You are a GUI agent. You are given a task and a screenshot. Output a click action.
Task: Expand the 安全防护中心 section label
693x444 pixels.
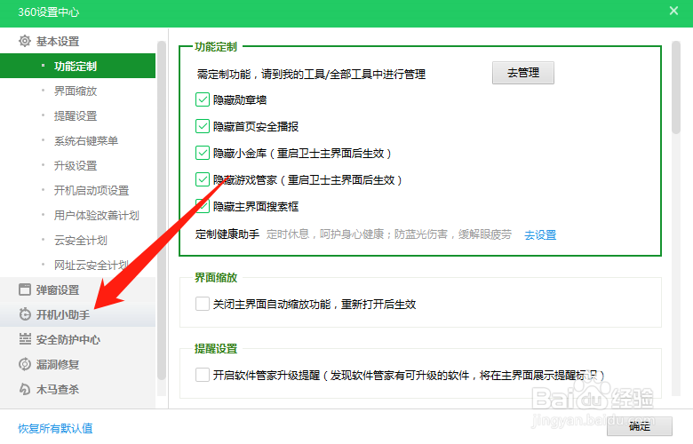68,339
